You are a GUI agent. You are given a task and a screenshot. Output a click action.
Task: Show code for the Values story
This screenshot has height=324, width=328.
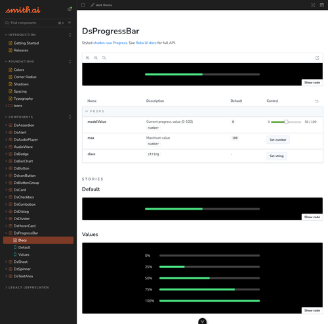(312, 310)
